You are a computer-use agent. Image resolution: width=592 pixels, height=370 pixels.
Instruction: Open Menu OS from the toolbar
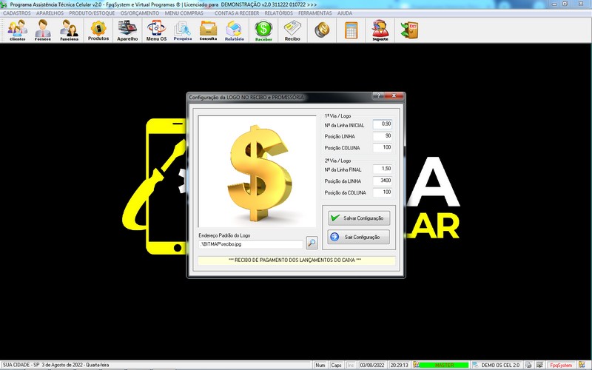[x=156, y=30]
